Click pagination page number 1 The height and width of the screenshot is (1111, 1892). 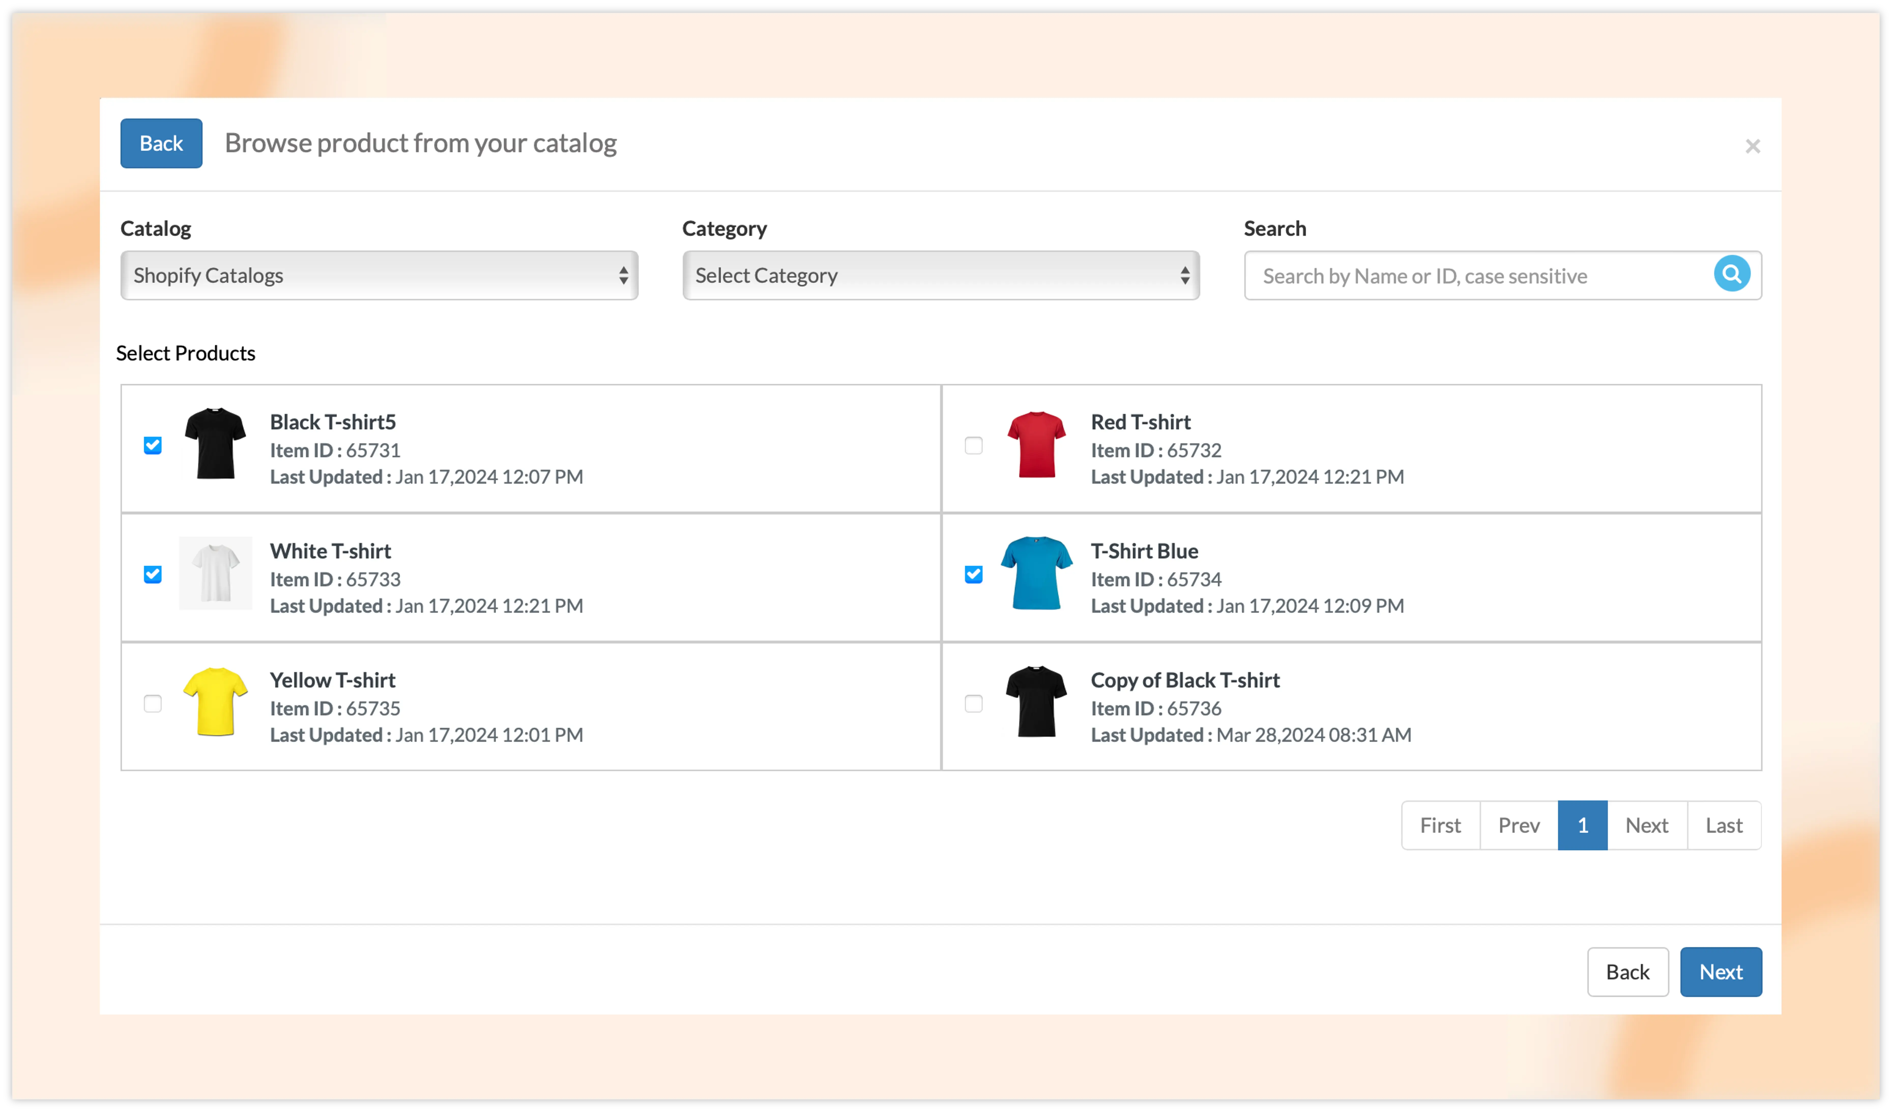click(1582, 825)
